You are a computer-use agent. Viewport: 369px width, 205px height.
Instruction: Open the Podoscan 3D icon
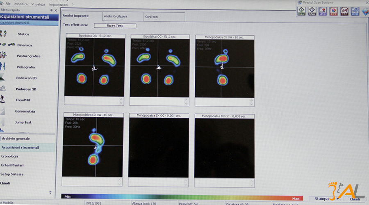pyautogui.click(x=3, y=89)
